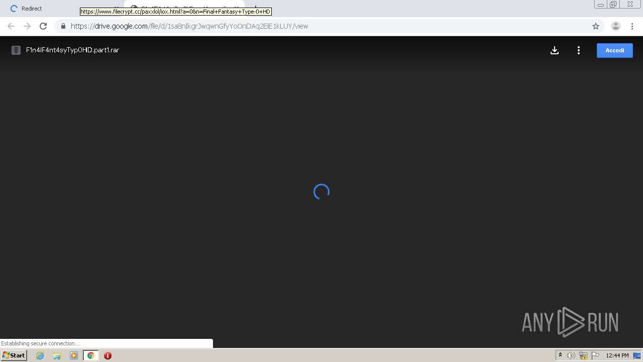This screenshot has width=643, height=362.
Task: Open Windows Explorer folder in taskbar
Action: coord(57,355)
